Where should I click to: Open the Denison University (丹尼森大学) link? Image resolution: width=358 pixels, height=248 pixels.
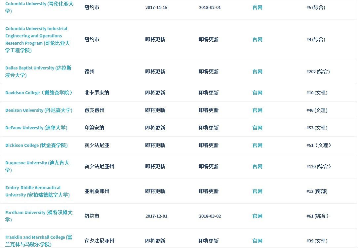click(39, 110)
